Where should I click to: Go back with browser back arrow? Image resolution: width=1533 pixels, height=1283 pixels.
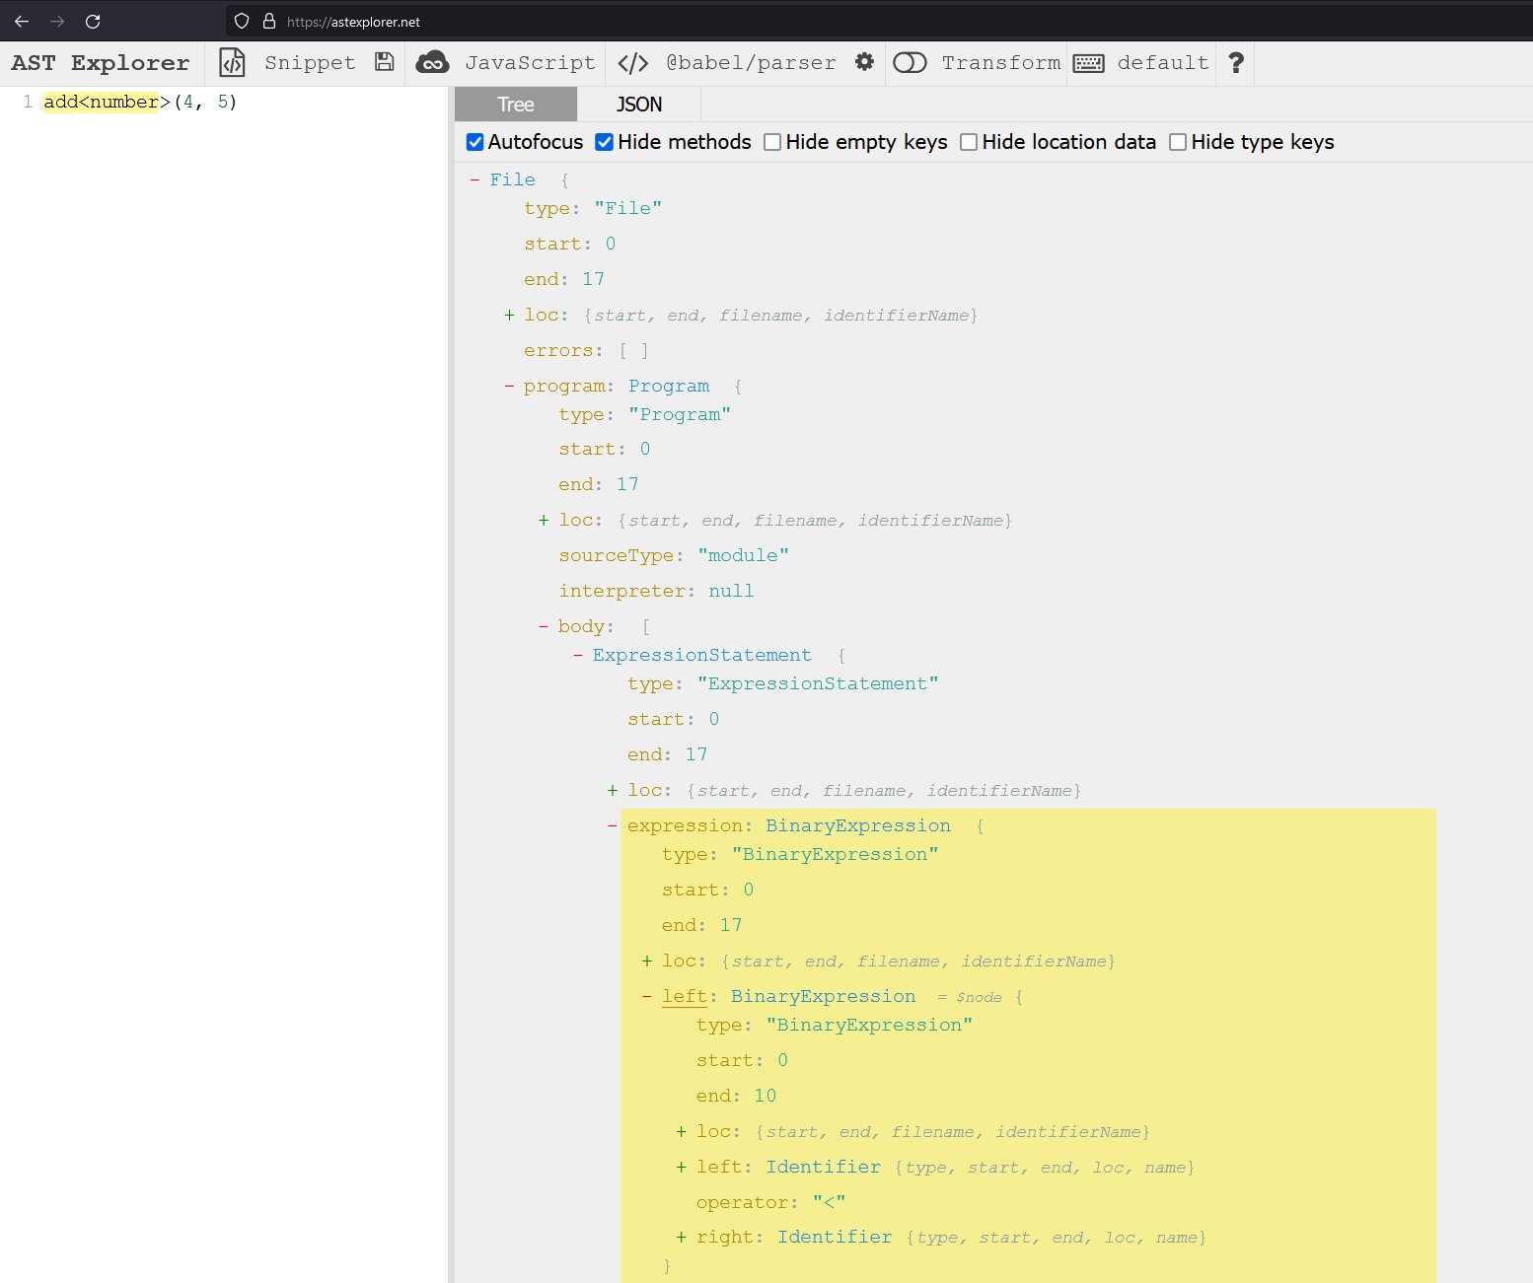pyautogui.click(x=22, y=21)
